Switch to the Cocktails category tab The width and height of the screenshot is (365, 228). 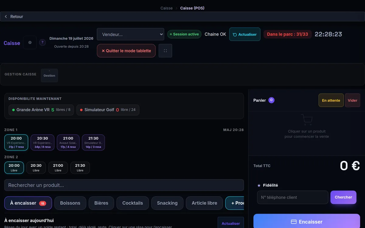[x=133, y=203]
